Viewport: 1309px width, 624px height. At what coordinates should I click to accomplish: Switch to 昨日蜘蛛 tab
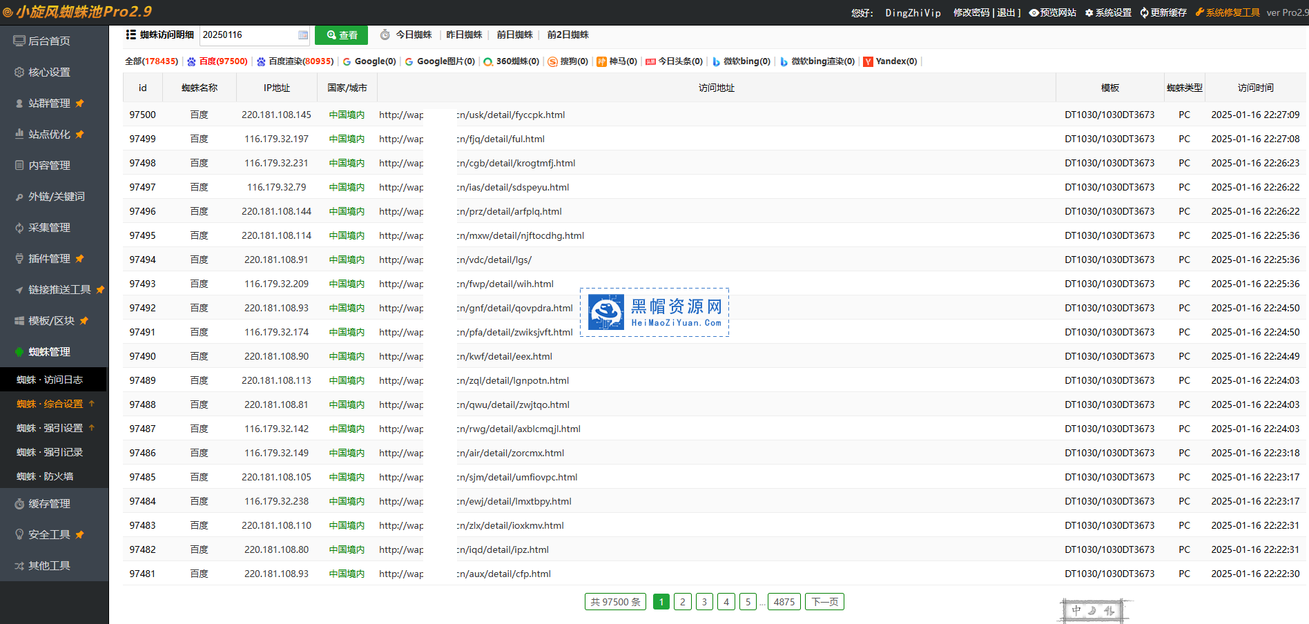click(464, 35)
